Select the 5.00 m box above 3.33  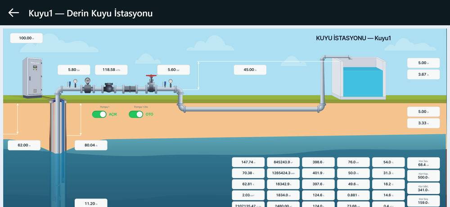pos(423,112)
